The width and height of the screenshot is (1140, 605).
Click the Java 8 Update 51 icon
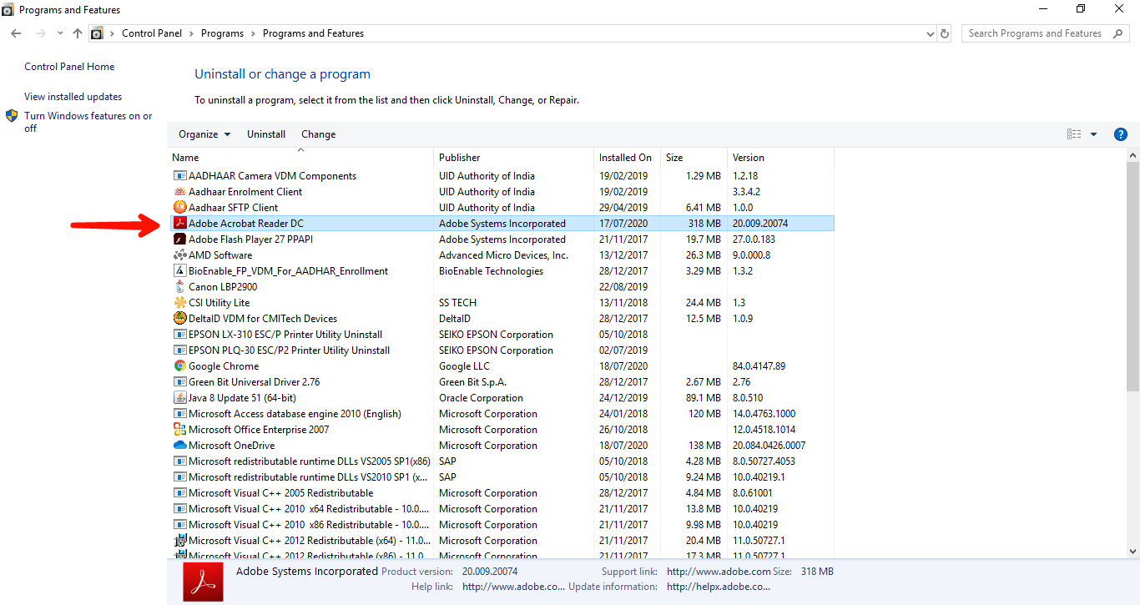tap(179, 398)
